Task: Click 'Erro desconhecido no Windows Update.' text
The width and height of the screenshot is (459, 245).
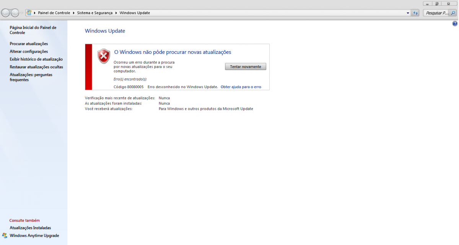Action: tap(182, 87)
